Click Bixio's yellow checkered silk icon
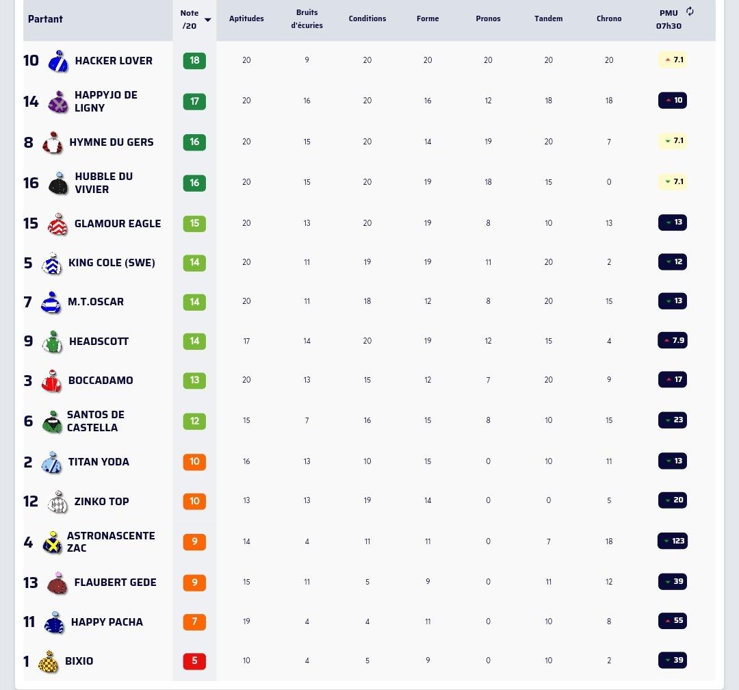This screenshot has height=690, width=739. (x=48, y=662)
